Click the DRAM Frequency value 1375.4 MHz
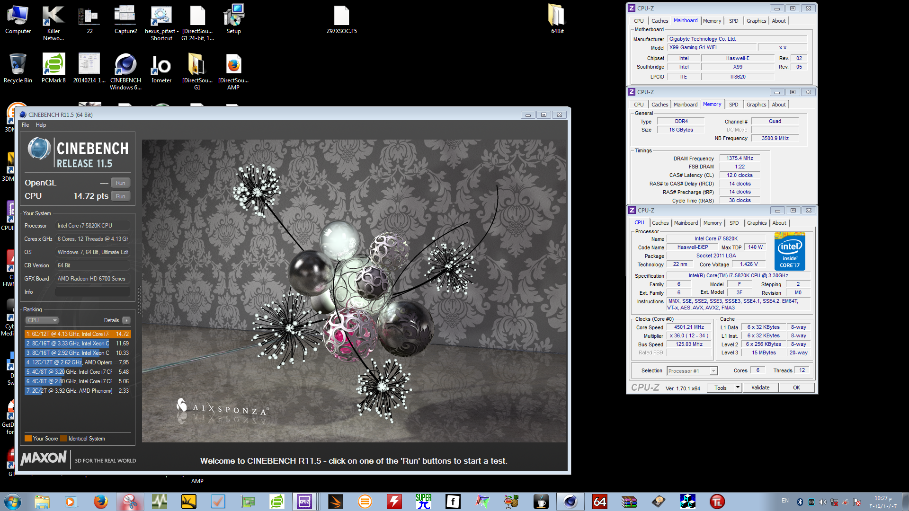The width and height of the screenshot is (909, 511). (x=740, y=158)
